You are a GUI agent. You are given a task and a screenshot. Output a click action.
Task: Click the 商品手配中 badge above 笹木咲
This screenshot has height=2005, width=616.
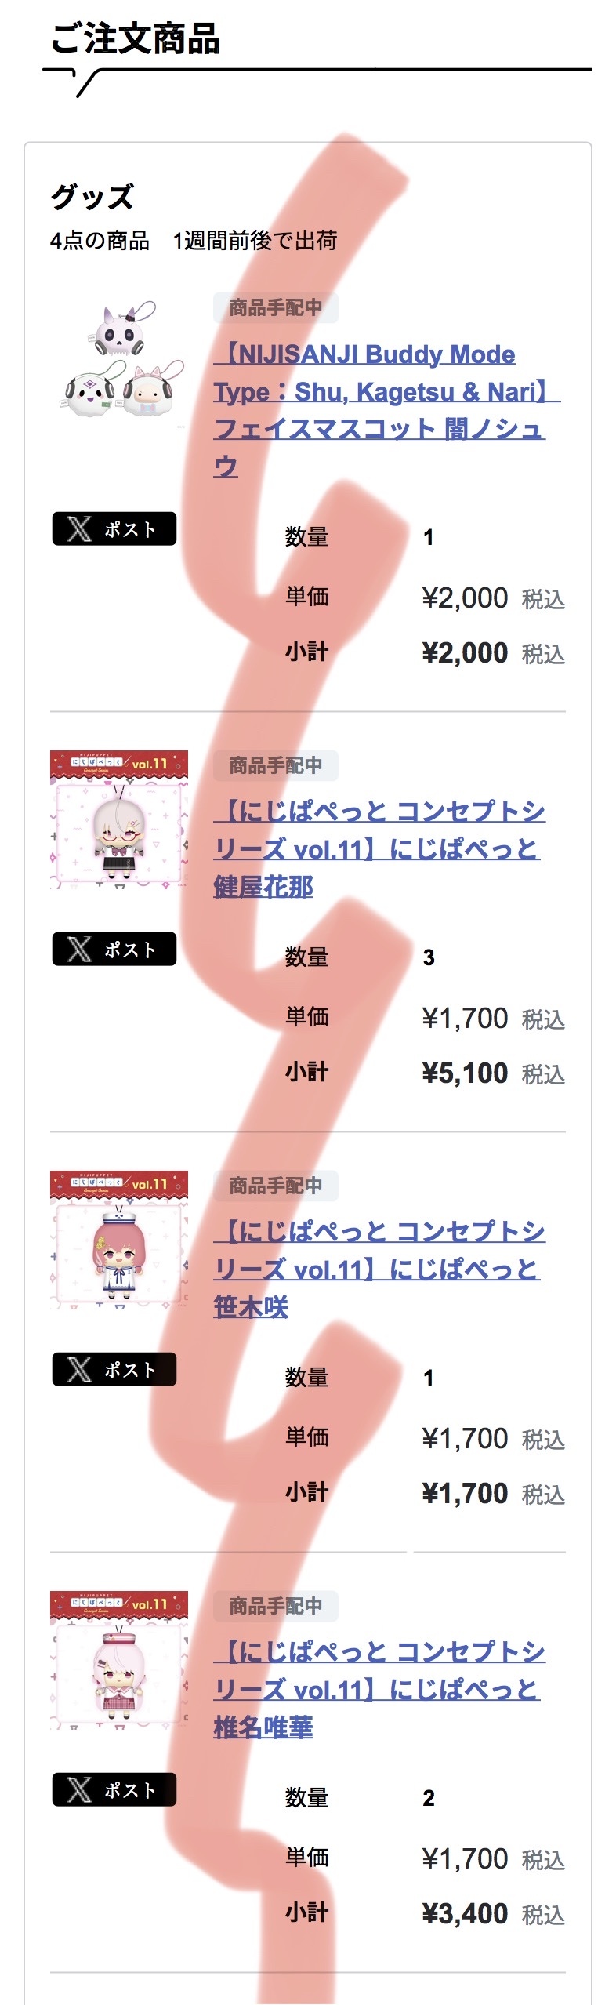pos(276,1186)
